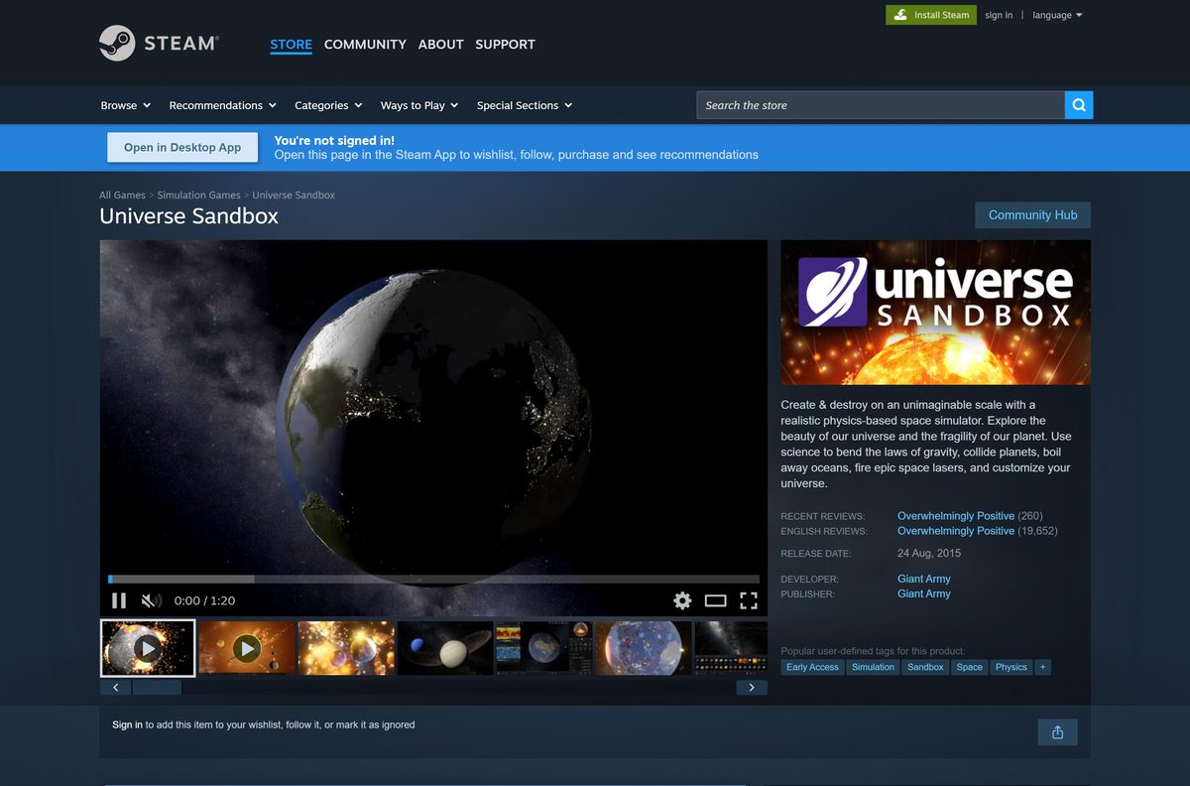Click Universe Sandbox breadcrumb link

pos(294,196)
